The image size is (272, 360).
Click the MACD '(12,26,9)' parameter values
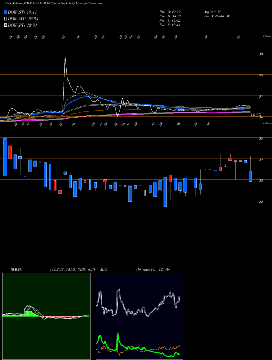(72, 269)
